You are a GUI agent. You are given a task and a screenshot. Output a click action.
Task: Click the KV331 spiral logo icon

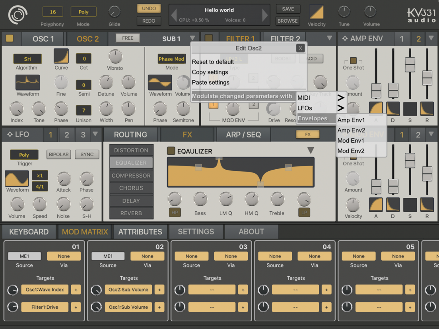17,15
